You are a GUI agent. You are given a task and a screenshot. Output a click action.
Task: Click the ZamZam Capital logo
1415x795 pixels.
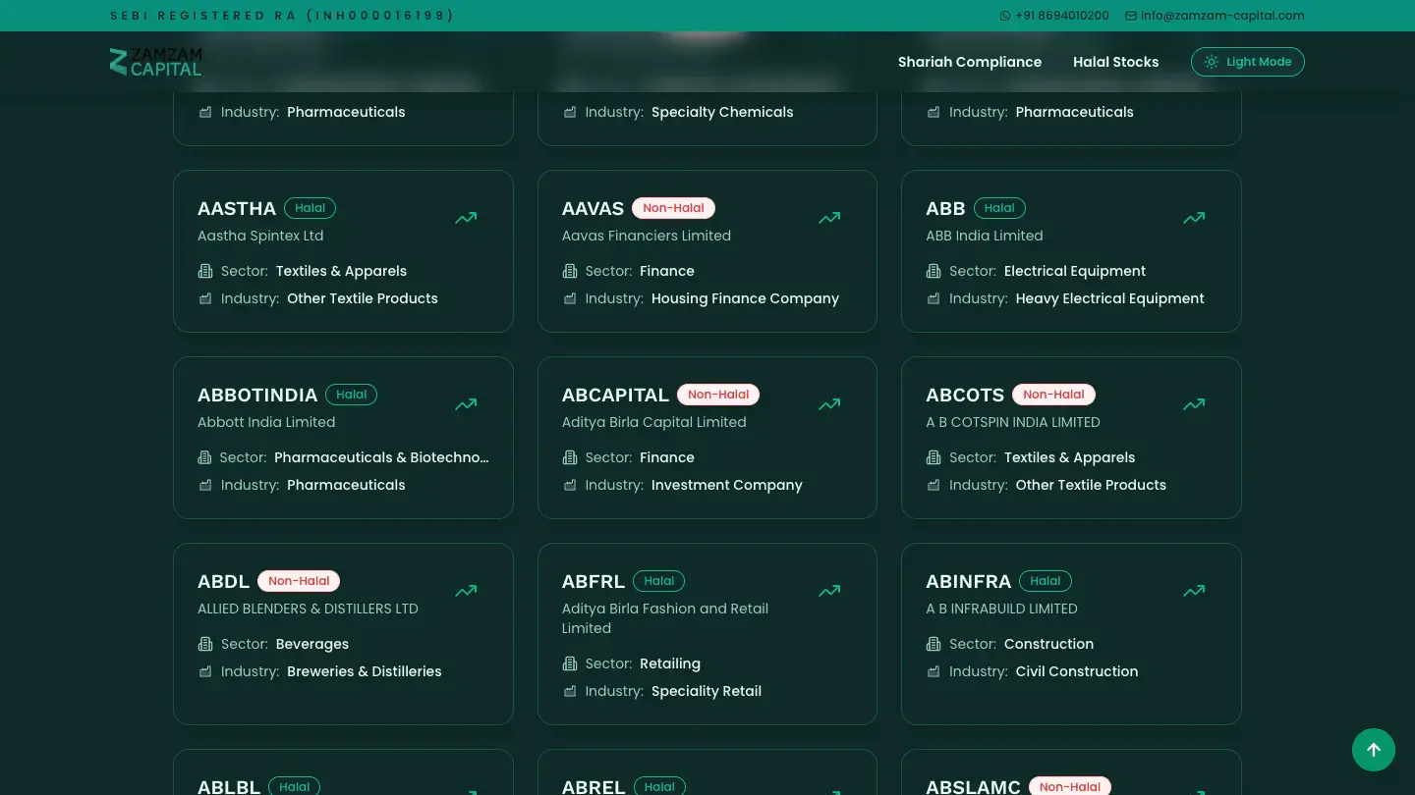pyautogui.click(x=156, y=61)
